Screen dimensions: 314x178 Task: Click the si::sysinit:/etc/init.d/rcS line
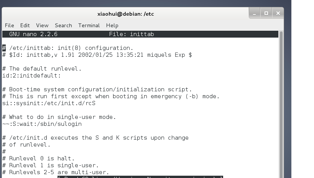pyautogui.click(x=49, y=103)
